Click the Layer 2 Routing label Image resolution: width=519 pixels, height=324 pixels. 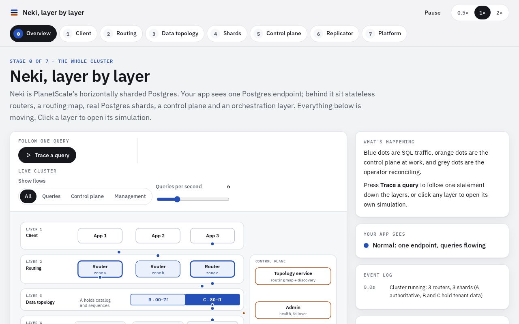[x=34, y=265]
